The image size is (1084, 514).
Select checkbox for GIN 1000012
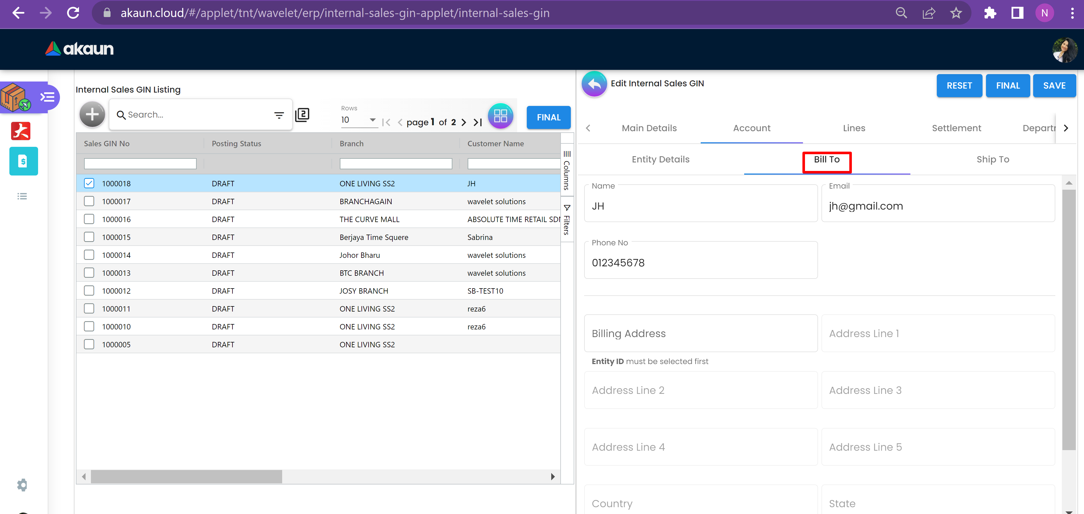(x=89, y=291)
